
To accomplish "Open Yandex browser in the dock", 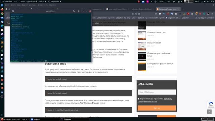I will tap(2, 30).
